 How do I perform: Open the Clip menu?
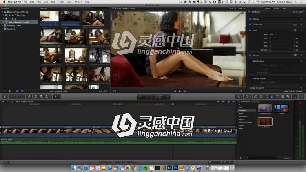point(53,2)
